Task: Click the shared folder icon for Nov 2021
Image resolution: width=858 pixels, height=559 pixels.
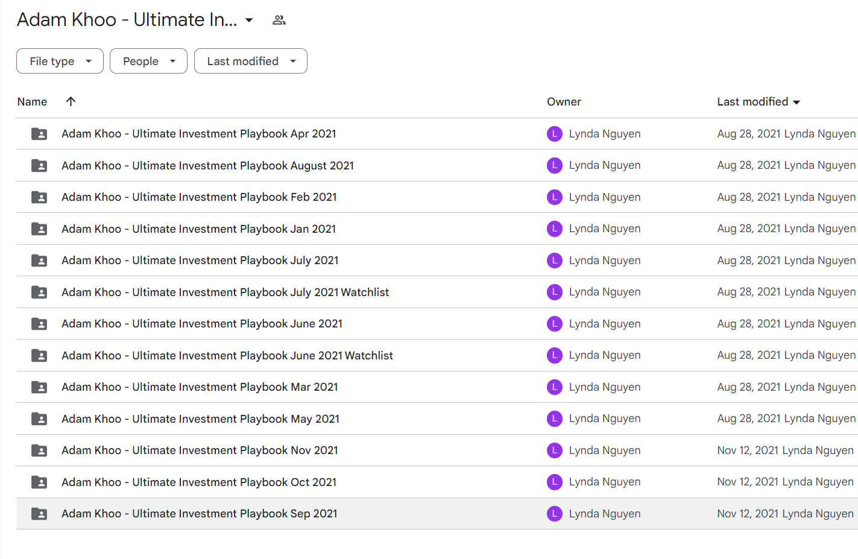Action: pyautogui.click(x=39, y=450)
